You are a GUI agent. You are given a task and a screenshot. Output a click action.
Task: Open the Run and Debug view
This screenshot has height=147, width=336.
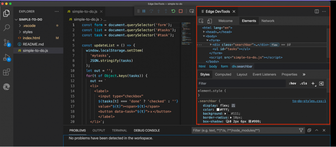click(7, 57)
